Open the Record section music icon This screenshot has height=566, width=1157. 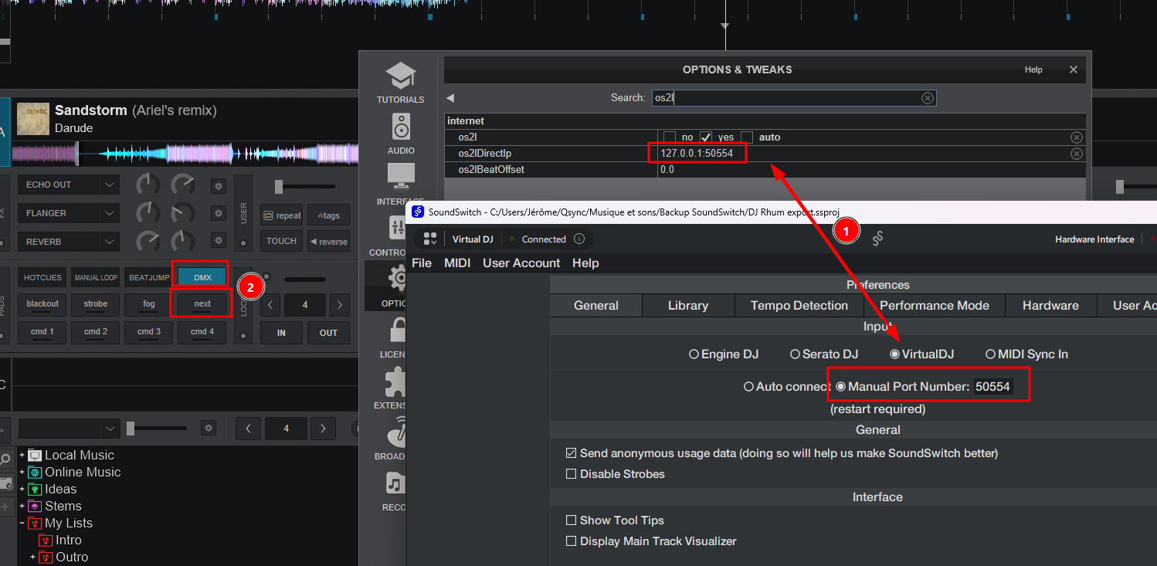click(x=395, y=484)
